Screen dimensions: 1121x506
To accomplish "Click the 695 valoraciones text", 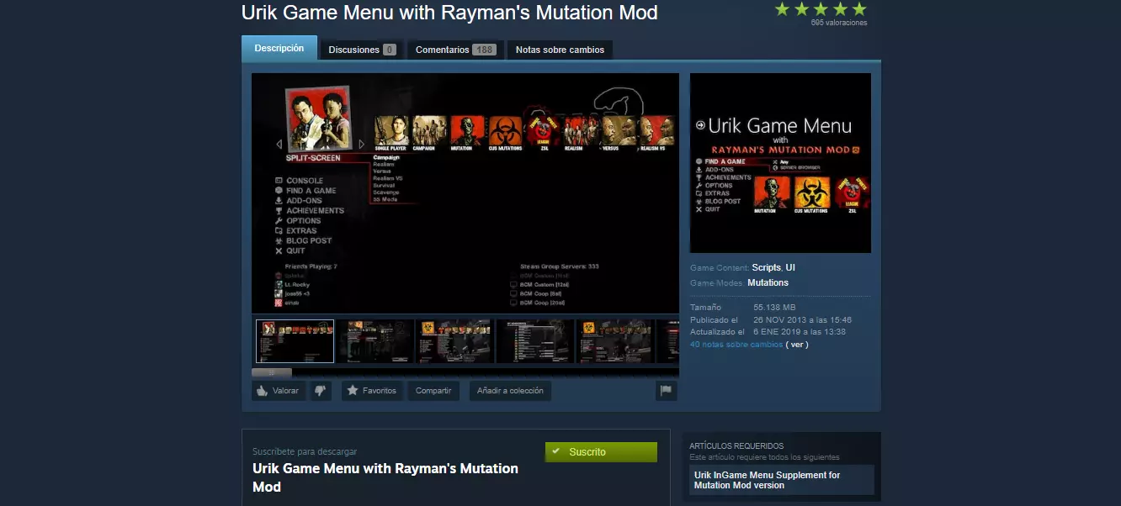I will (x=839, y=23).
